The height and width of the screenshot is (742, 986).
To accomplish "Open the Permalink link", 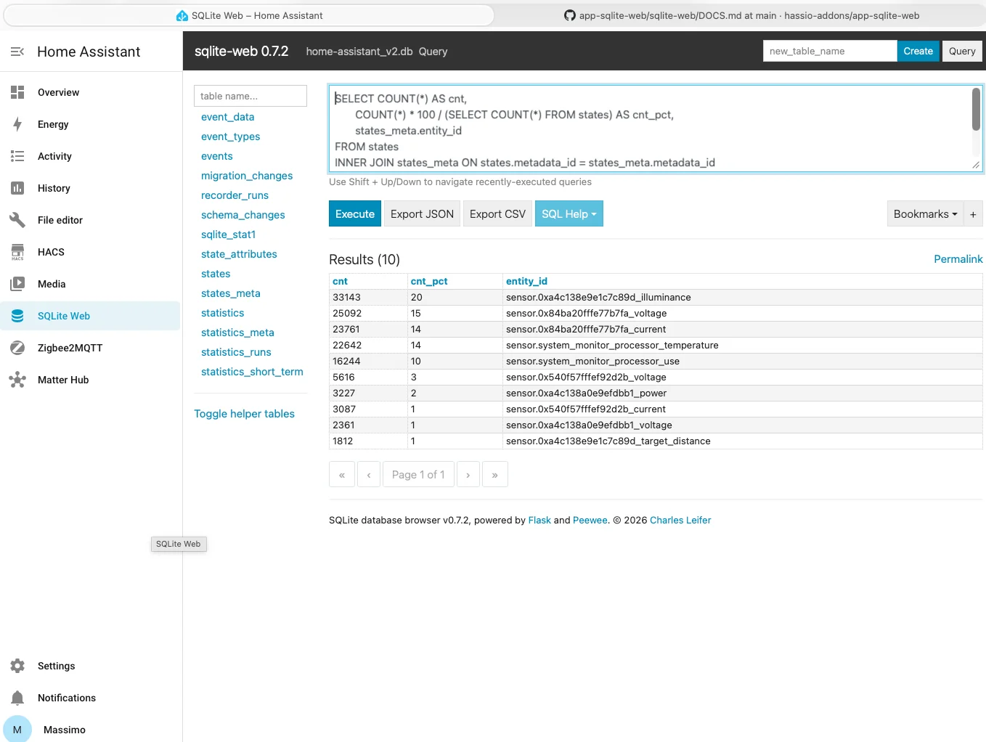I will click(x=958, y=259).
